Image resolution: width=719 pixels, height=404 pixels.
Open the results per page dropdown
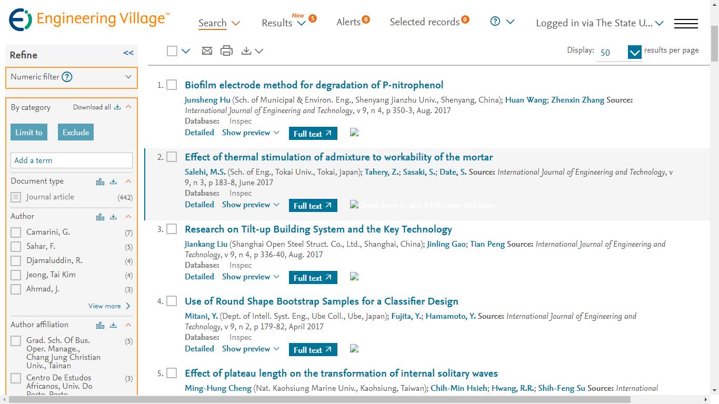point(634,52)
